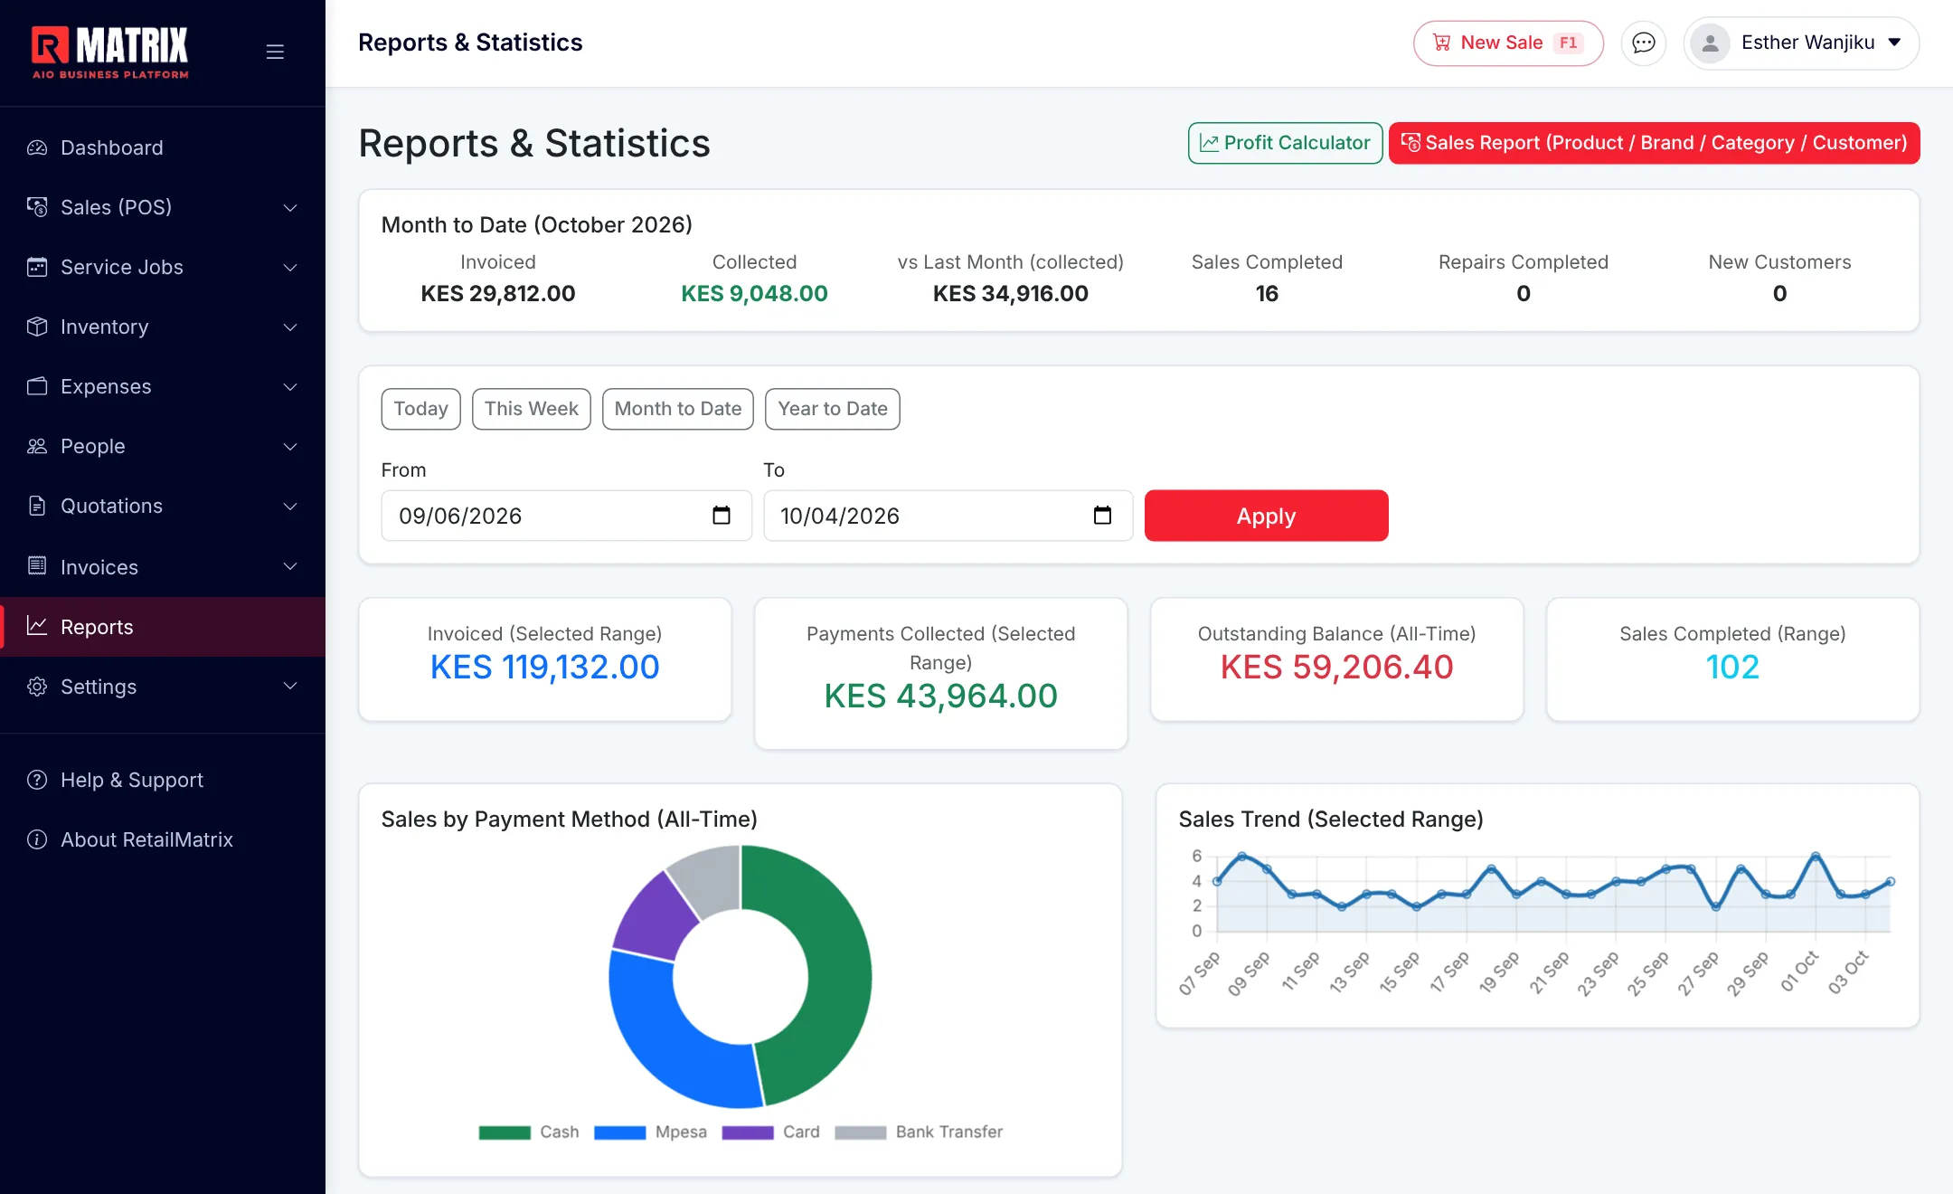Click the Expenses wallet icon

[x=37, y=386]
